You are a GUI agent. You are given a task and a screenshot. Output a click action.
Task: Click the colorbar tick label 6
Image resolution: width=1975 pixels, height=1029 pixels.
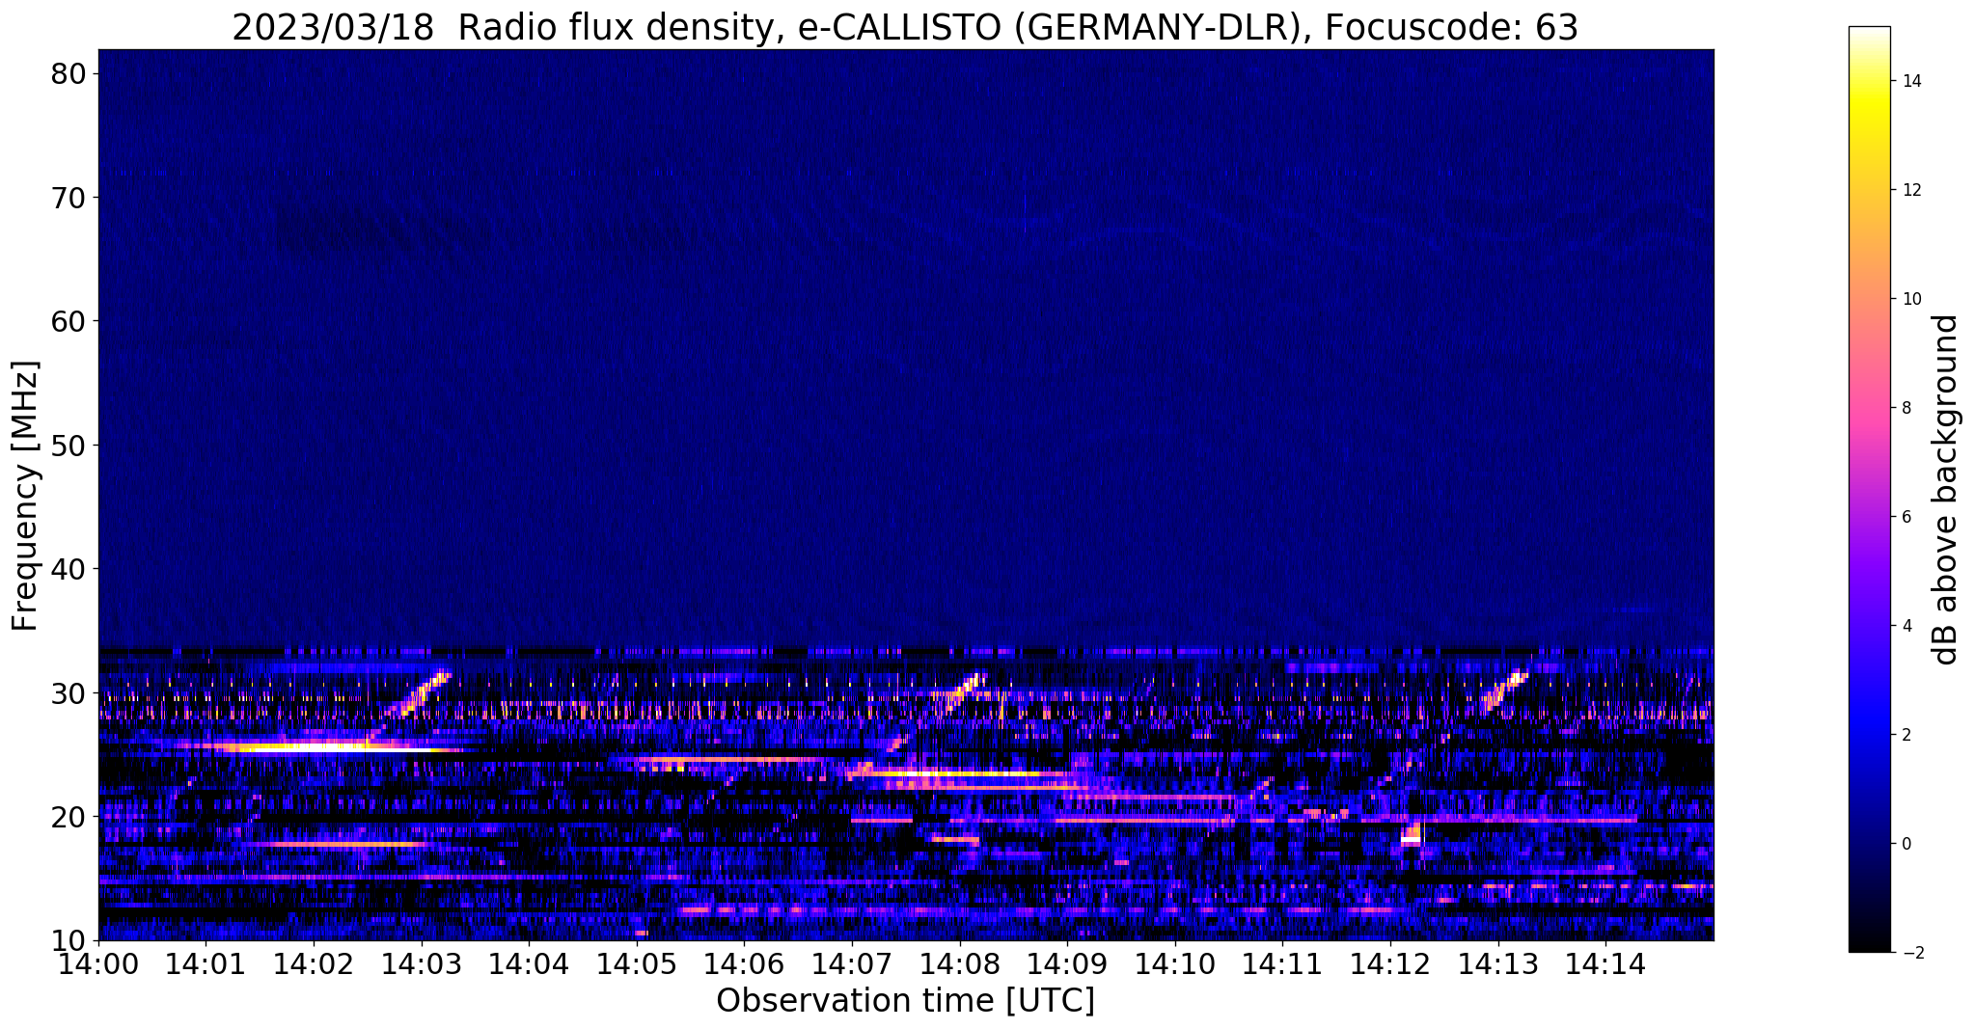point(1906,517)
